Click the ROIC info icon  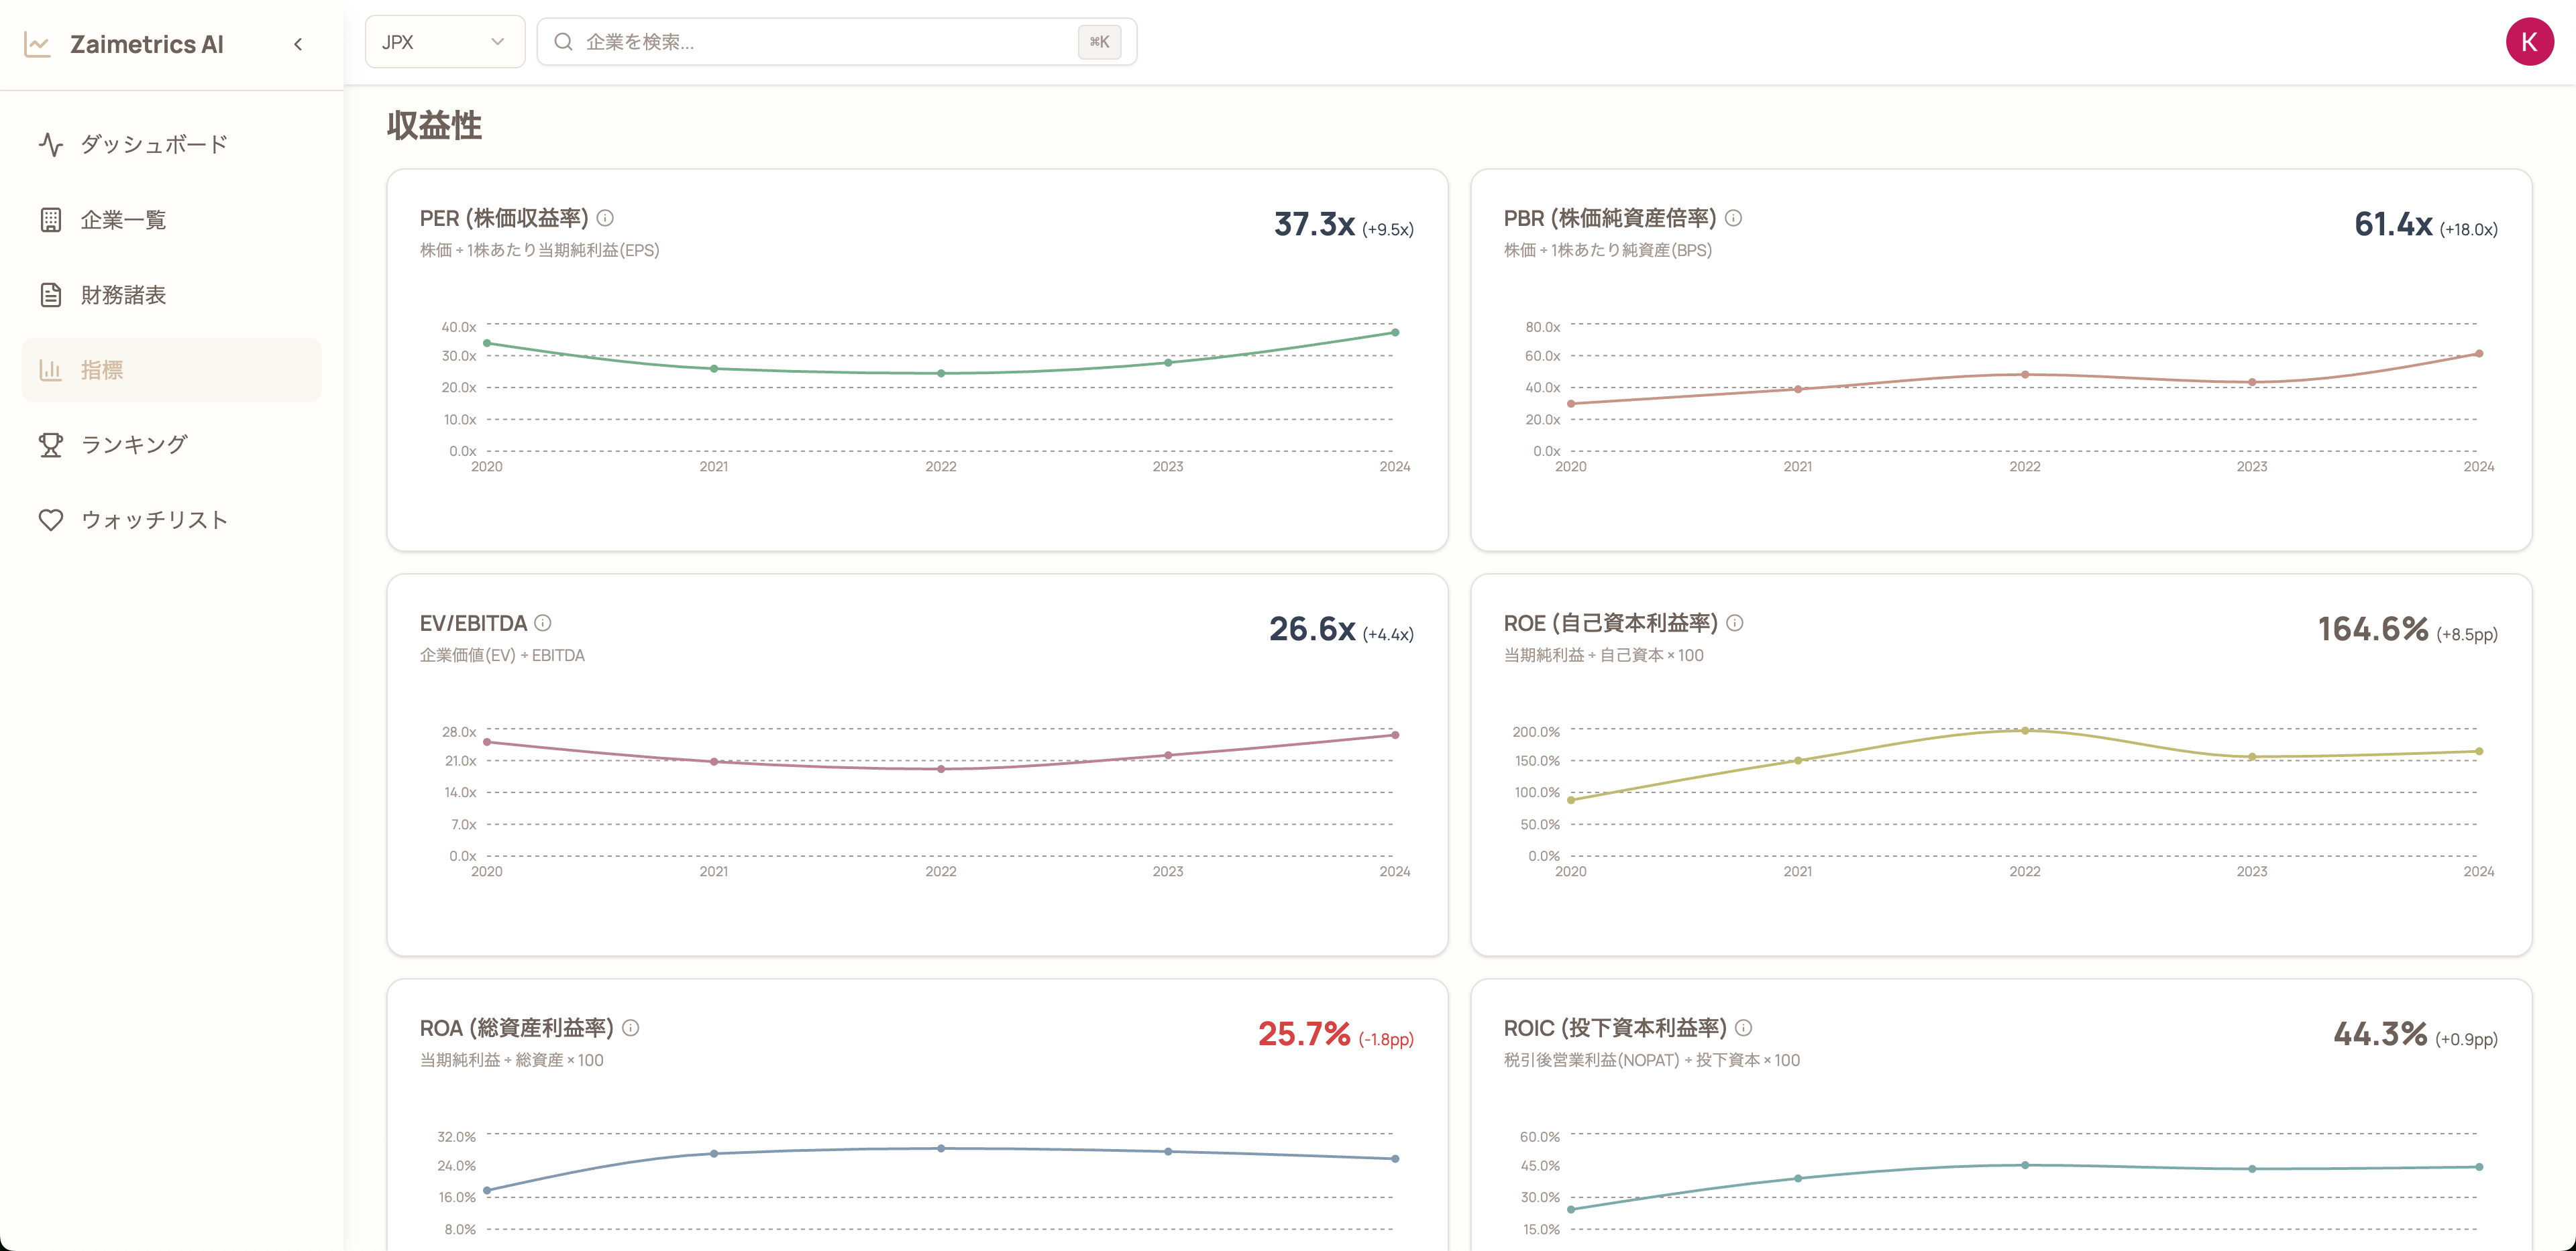click(1743, 1027)
